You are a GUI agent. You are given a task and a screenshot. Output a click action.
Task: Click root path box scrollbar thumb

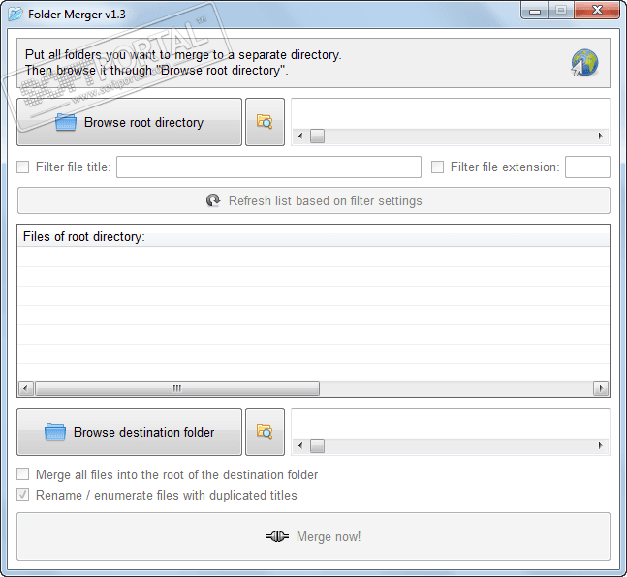(x=318, y=136)
